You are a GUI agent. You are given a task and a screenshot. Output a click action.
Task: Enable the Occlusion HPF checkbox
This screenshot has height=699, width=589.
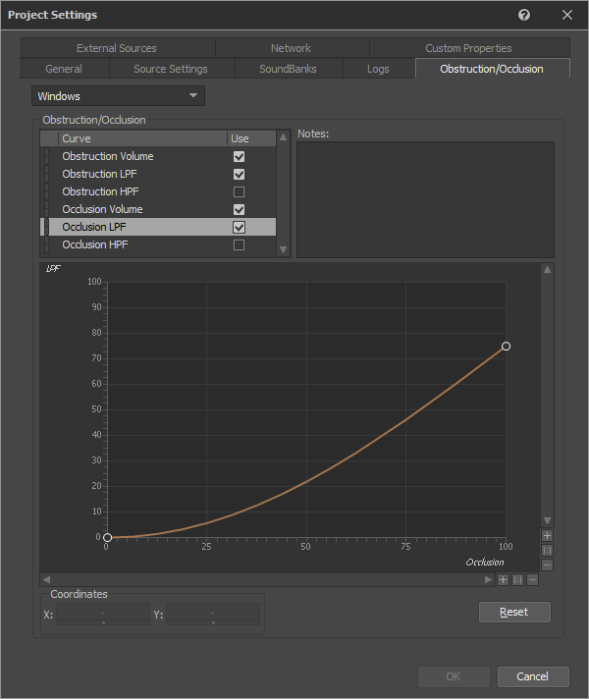(239, 245)
